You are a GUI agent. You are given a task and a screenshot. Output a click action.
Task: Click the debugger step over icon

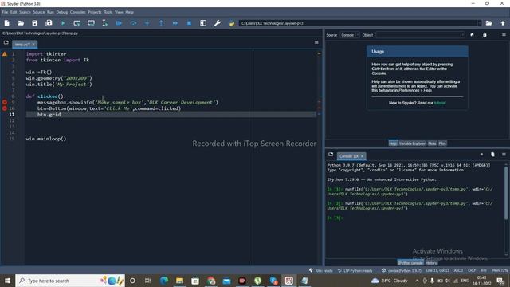(133, 23)
